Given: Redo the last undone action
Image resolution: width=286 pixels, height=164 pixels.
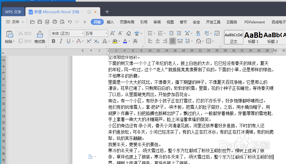Looking at the screenshot, I should (77, 22).
